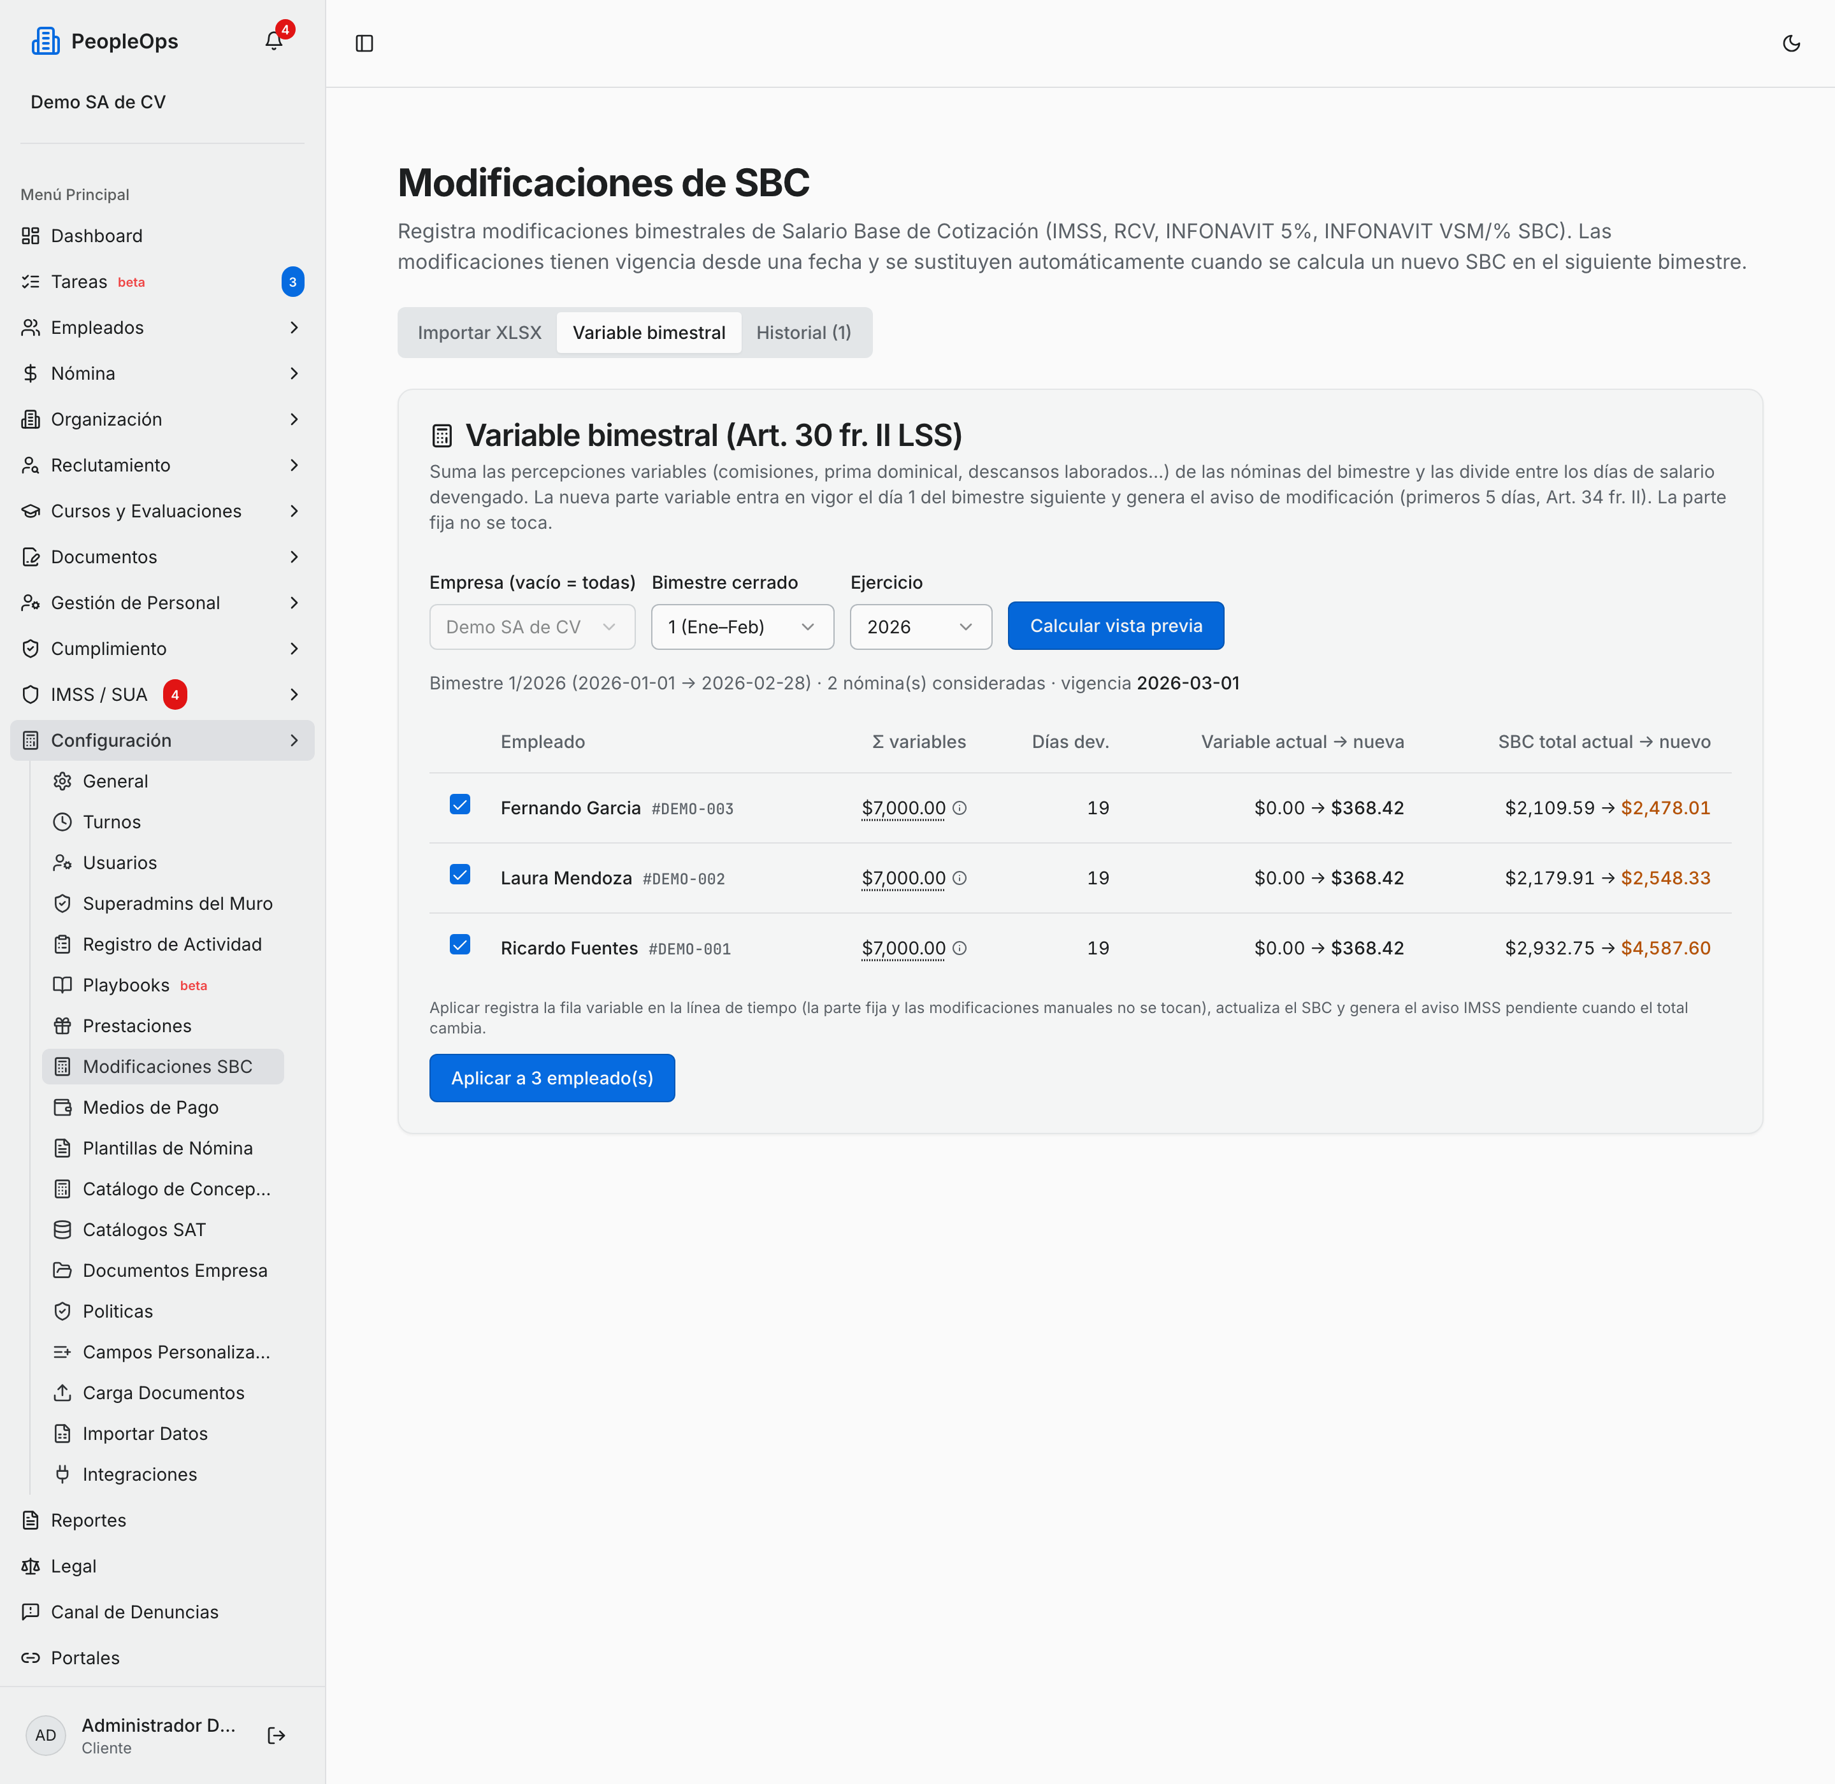Click the Dashboard grid icon
1835x1784 pixels.
coord(31,236)
